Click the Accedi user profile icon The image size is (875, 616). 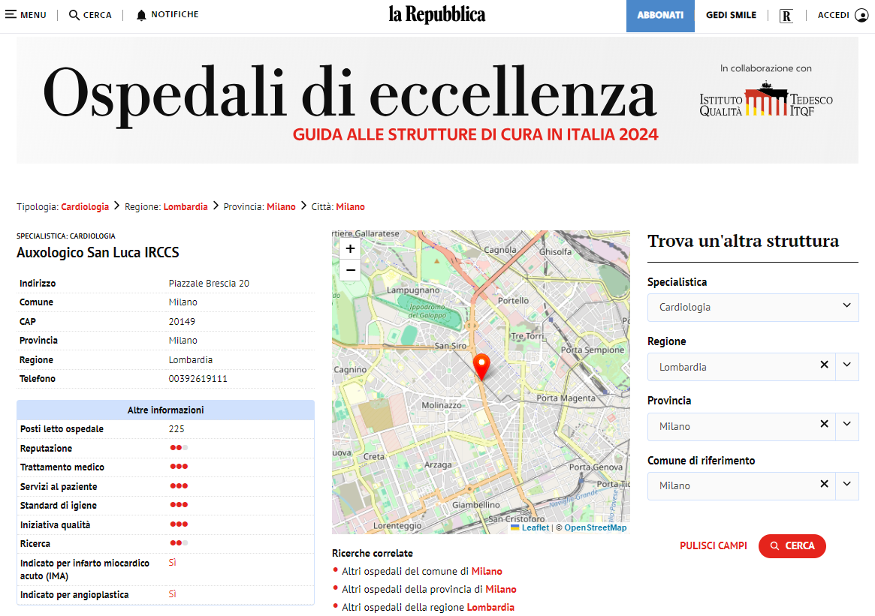(861, 15)
